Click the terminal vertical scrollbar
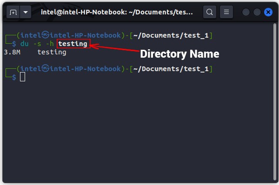 pyautogui.click(x=275, y=102)
